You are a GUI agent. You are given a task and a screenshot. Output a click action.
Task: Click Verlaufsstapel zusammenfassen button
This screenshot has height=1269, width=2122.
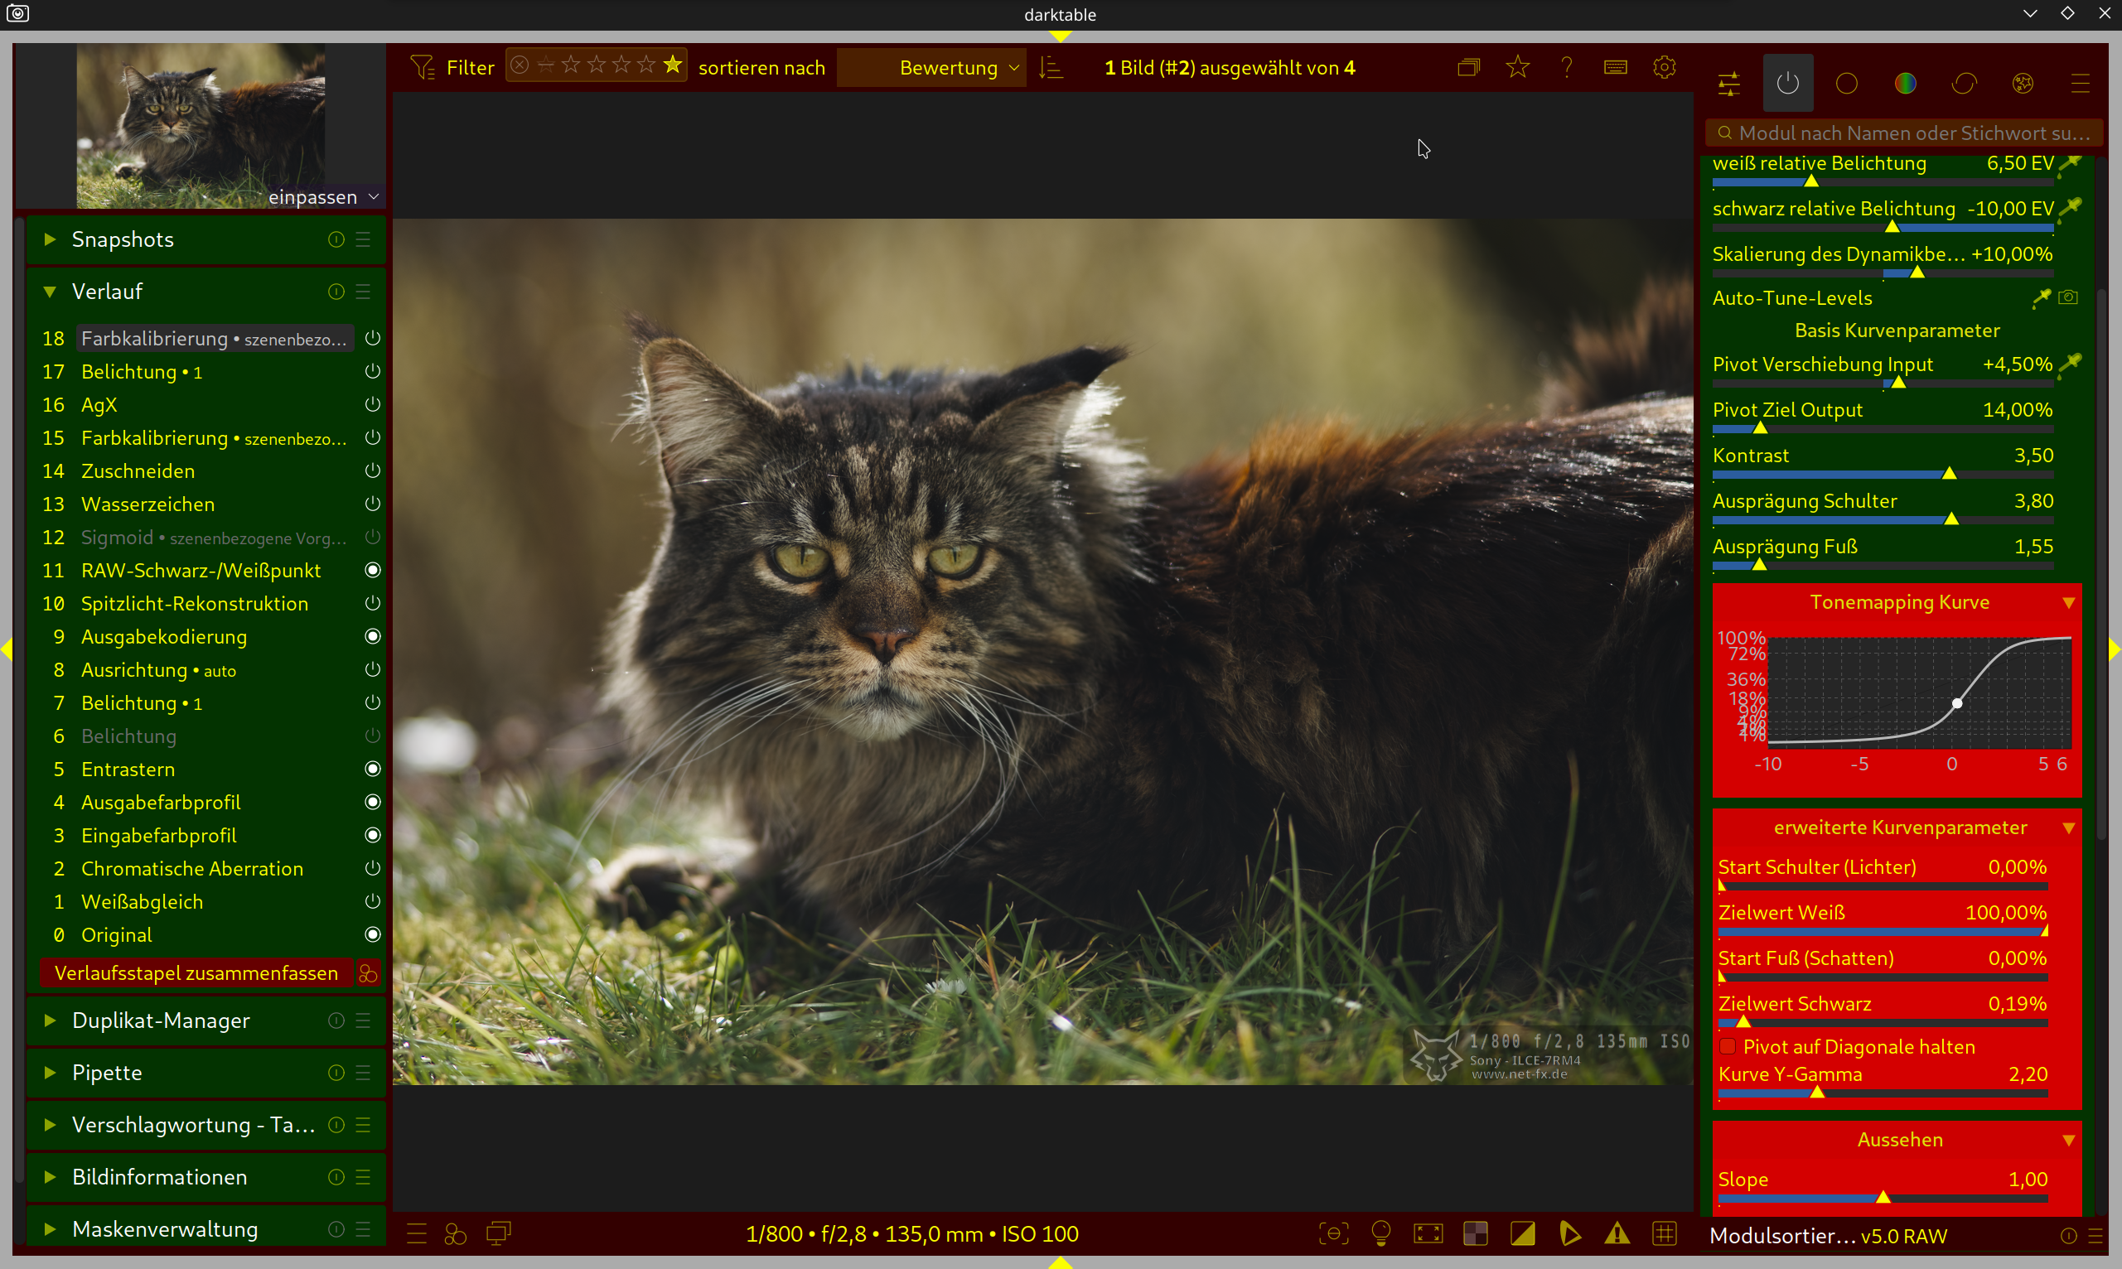196,973
